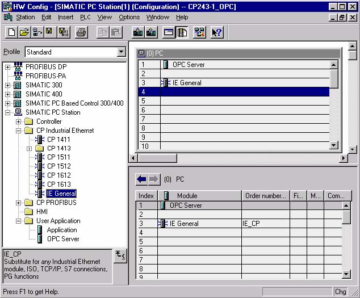Open the Profile Standard dropdown
360x298 pixels.
121,52
